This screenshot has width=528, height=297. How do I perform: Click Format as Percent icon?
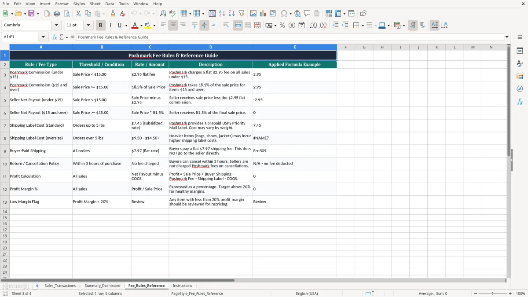282,26
